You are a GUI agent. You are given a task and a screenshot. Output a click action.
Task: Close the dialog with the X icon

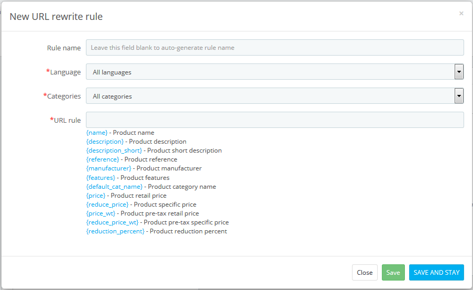(x=461, y=14)
